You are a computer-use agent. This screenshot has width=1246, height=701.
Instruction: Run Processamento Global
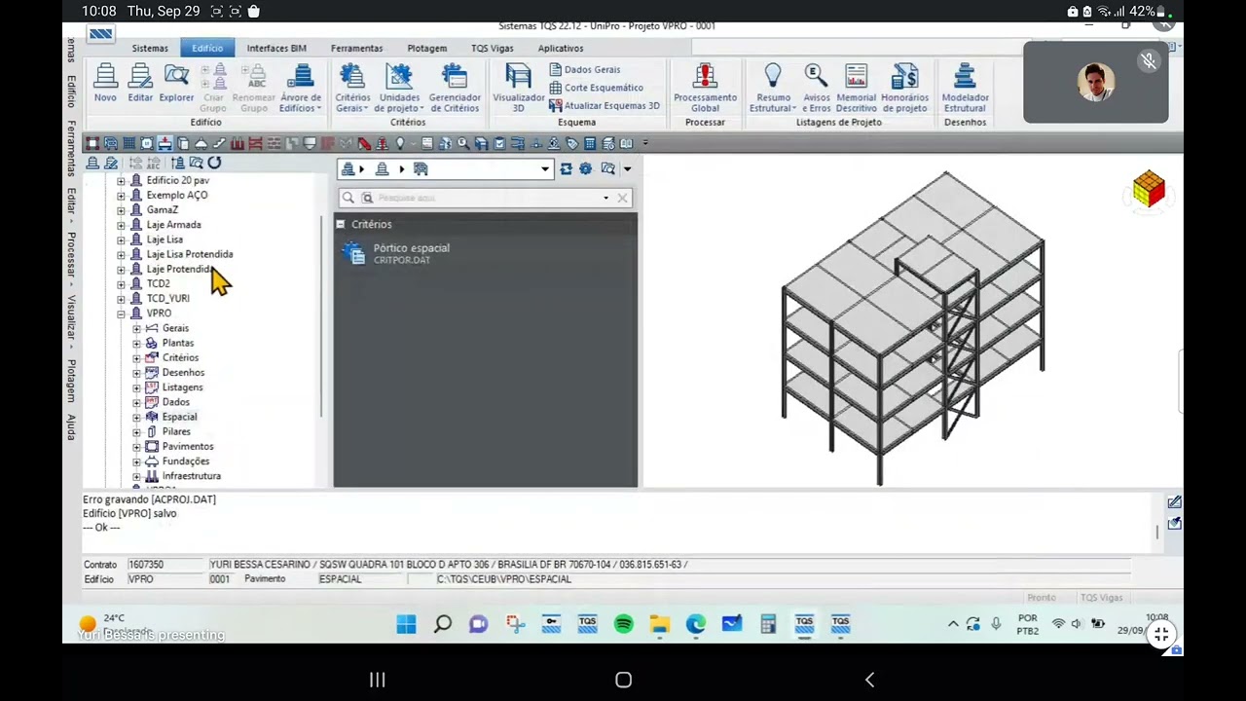tap(705, 88)
